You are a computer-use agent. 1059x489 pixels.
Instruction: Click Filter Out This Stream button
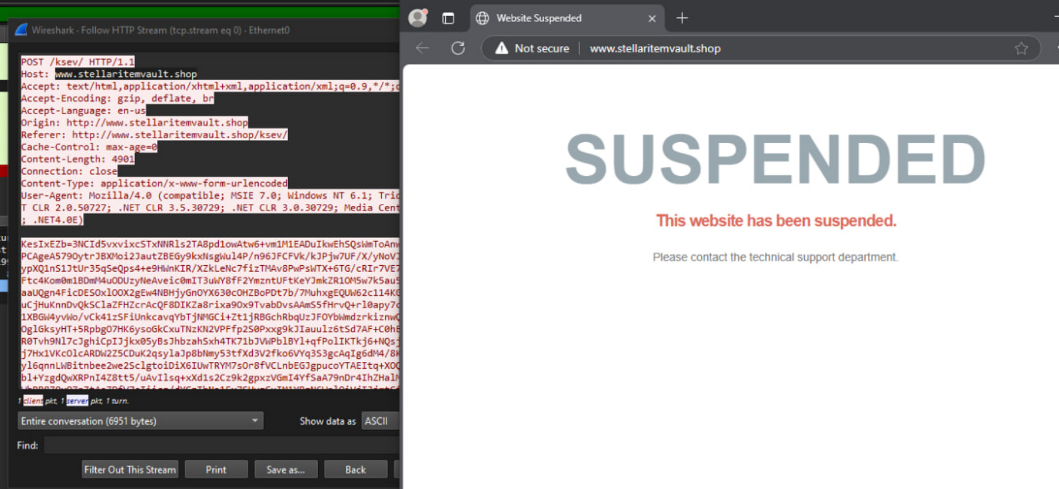coord(130,469)
